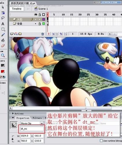Click the playhead at frame 1
The height and width of the screenshot is (145, 122).
click(x=47, y=15)
